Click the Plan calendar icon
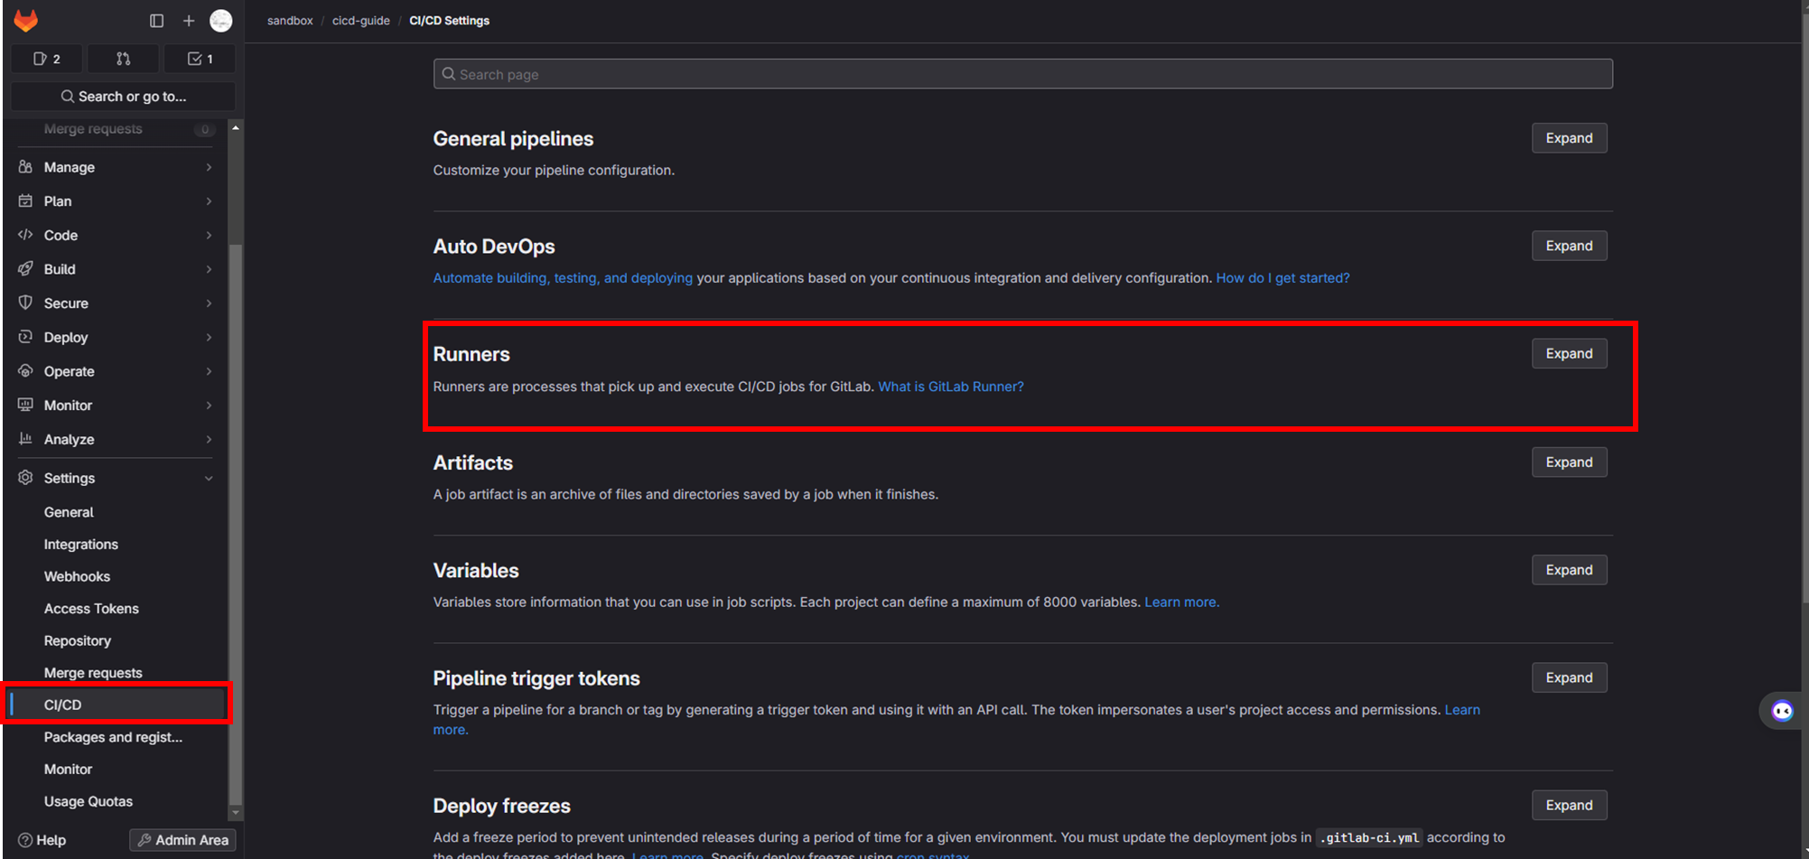 pyautogui.click(x=25, y=201)
